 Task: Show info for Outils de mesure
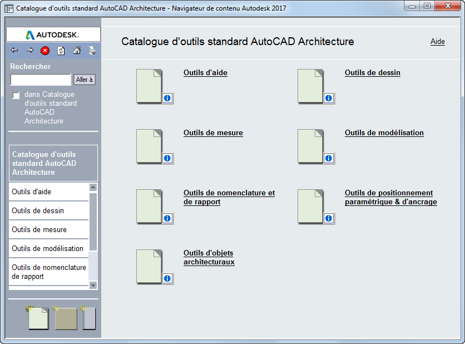pos(167,158)
